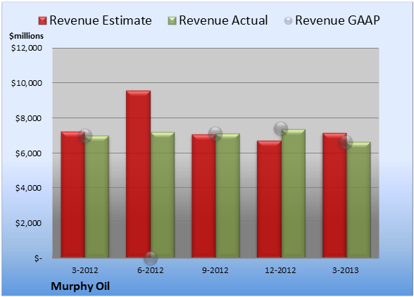Click the $8,000 axis value

pos(28,118)
